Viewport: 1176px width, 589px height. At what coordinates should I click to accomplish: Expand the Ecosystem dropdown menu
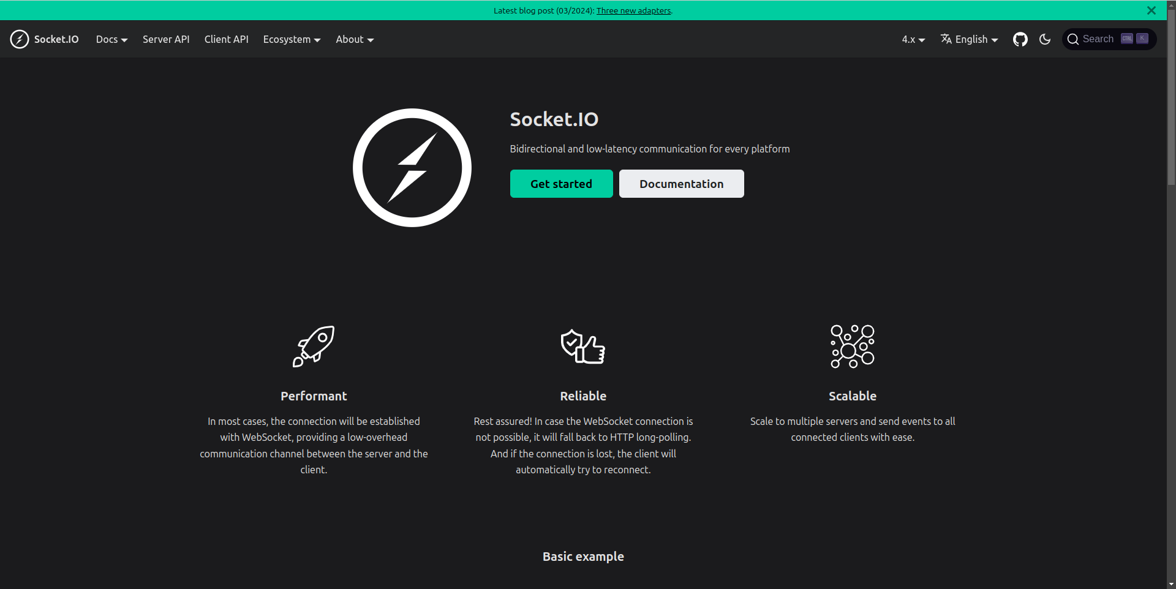[292, 39]
